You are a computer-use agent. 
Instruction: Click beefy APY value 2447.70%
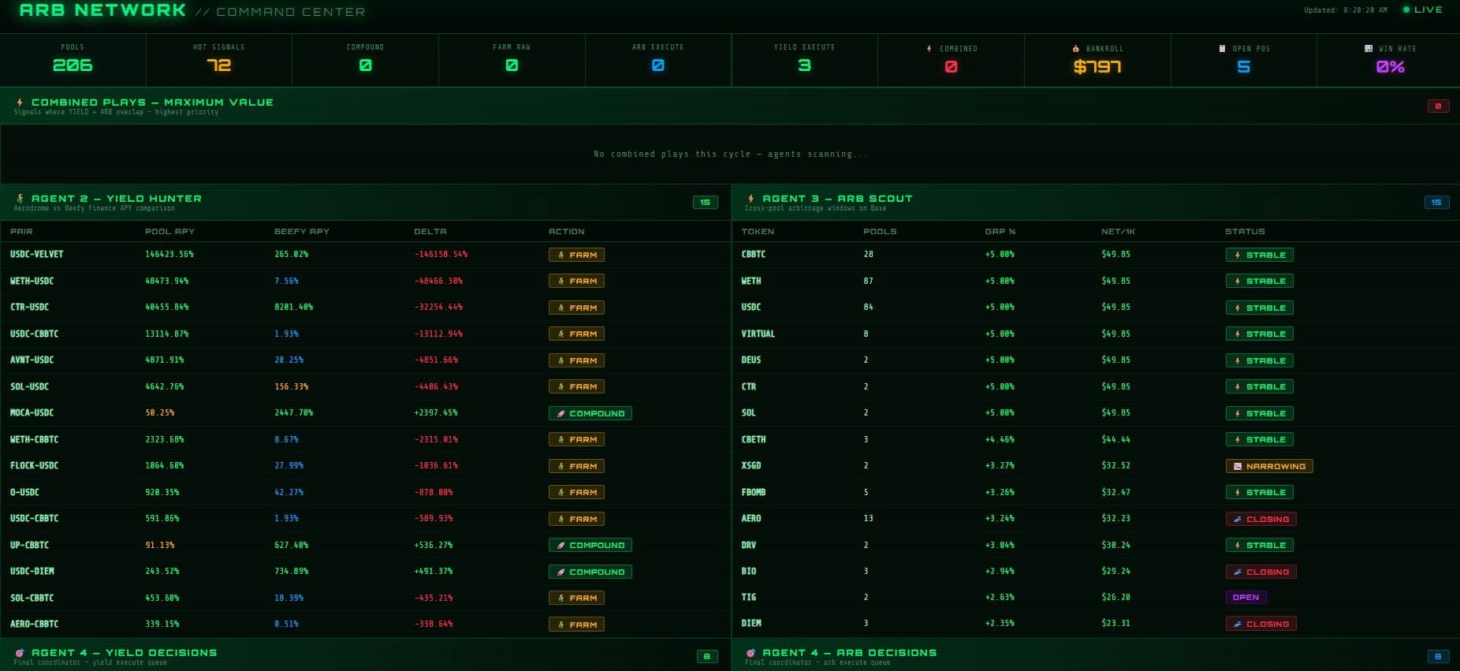[x=293, y=413]
